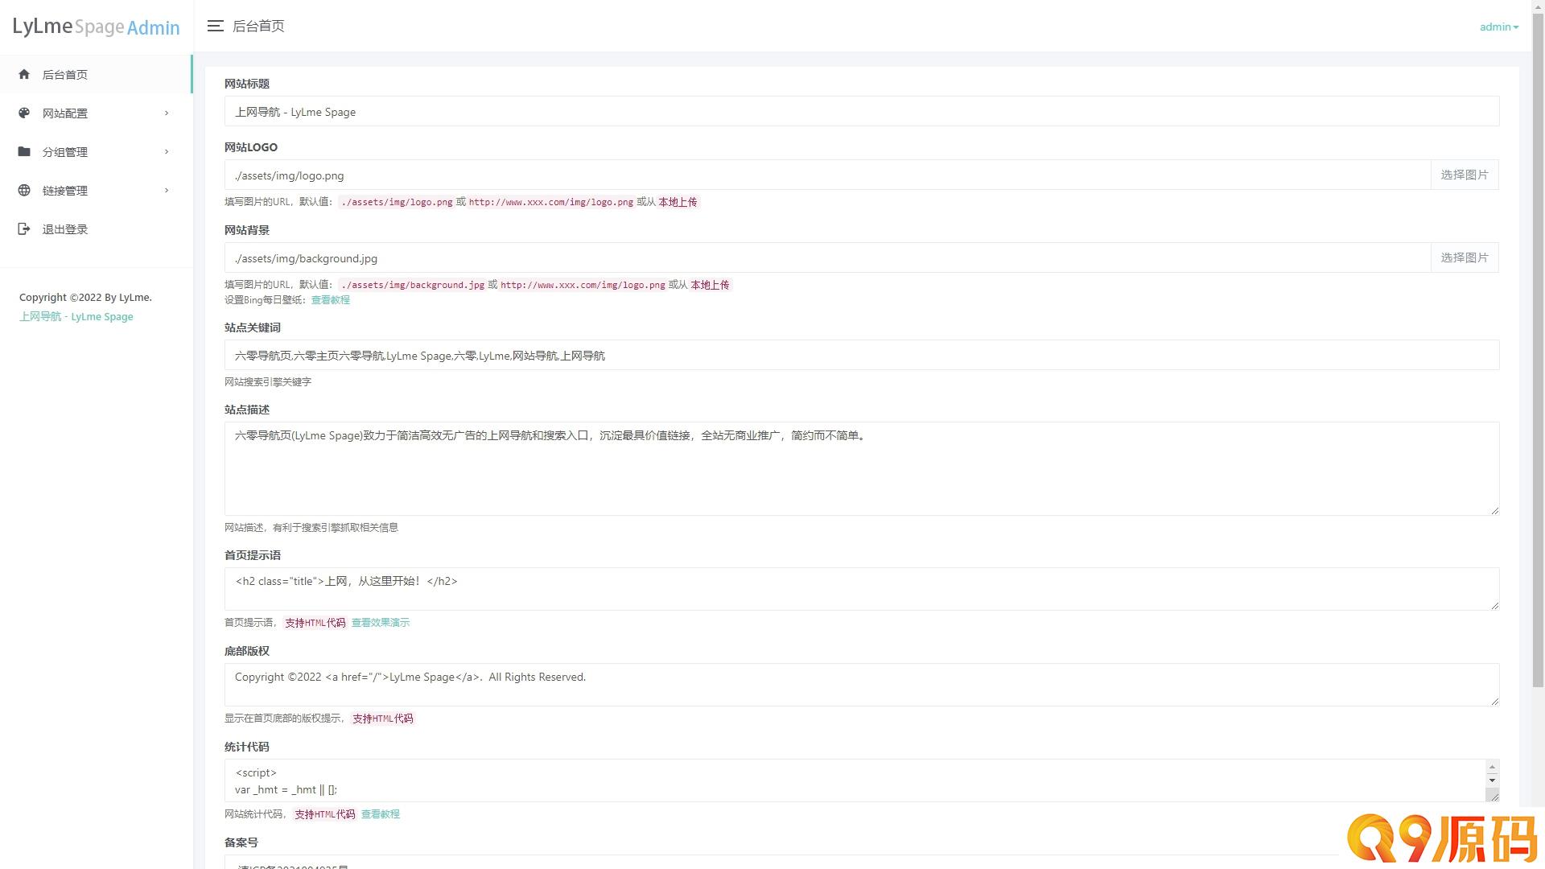Open the Bing wallpaper 查看教程 link

(331, 299)
